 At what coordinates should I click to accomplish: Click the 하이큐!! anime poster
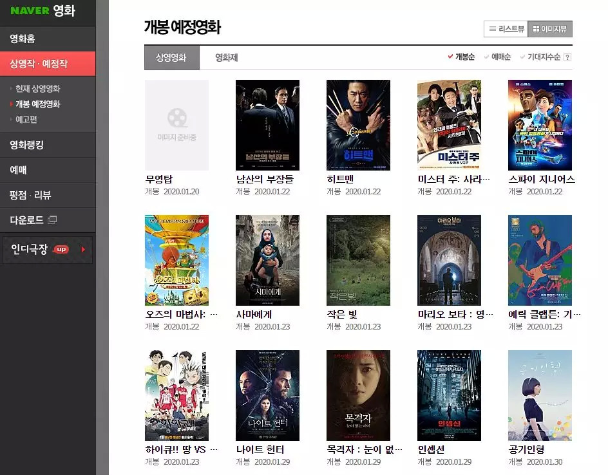tap(177, 396)
